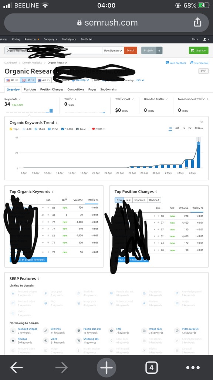This screenshot has height=380, width=213.
Task: Click the Shopping ads cart icon
Action: click(78, 341)
